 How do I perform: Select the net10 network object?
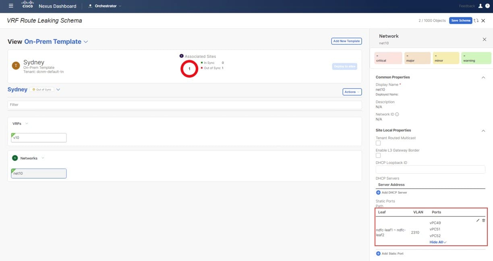pos(39,173)
